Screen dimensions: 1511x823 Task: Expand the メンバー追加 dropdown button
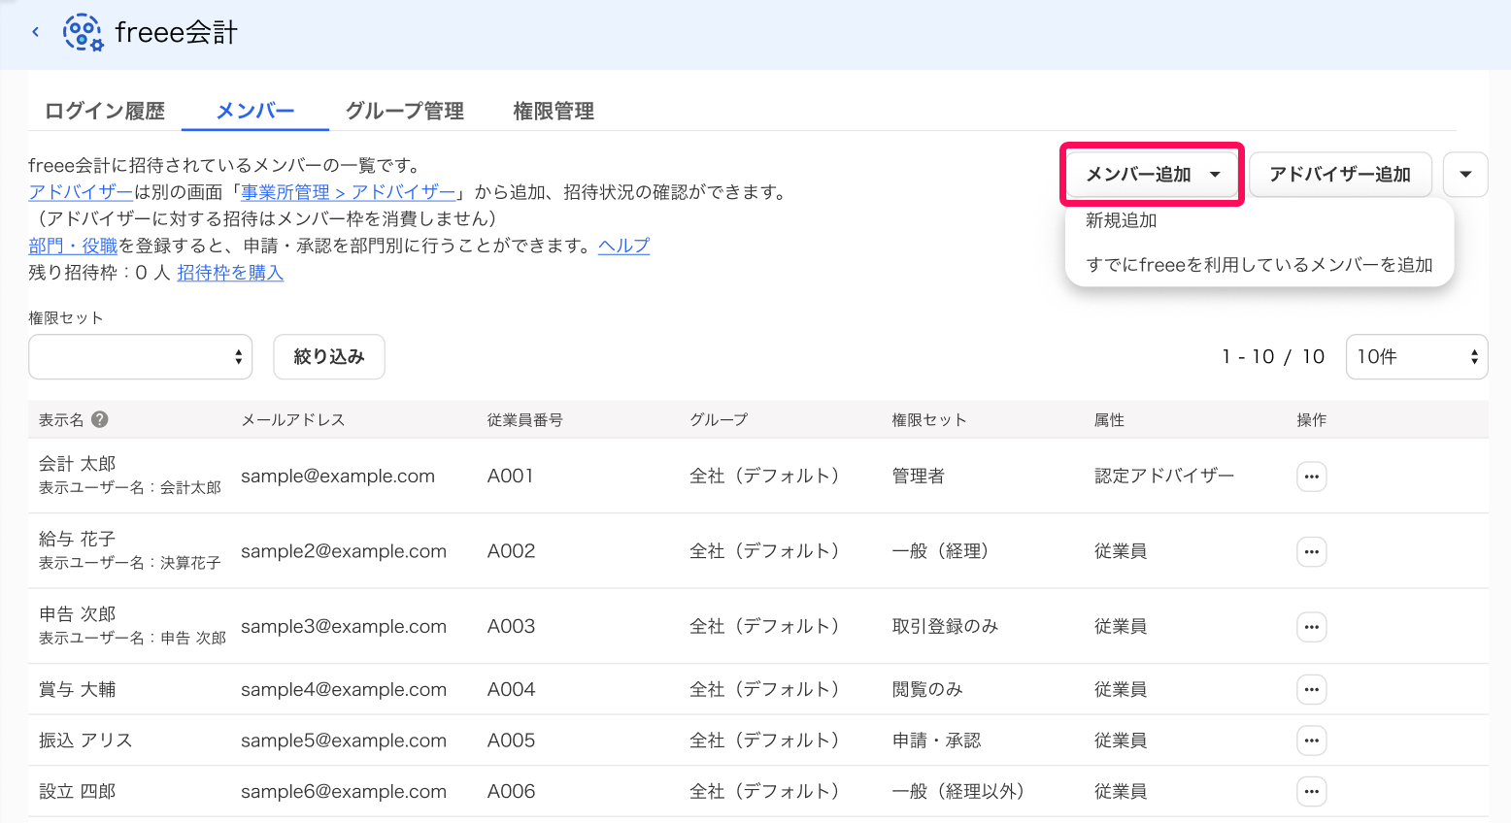click(x=1153, y=175)
